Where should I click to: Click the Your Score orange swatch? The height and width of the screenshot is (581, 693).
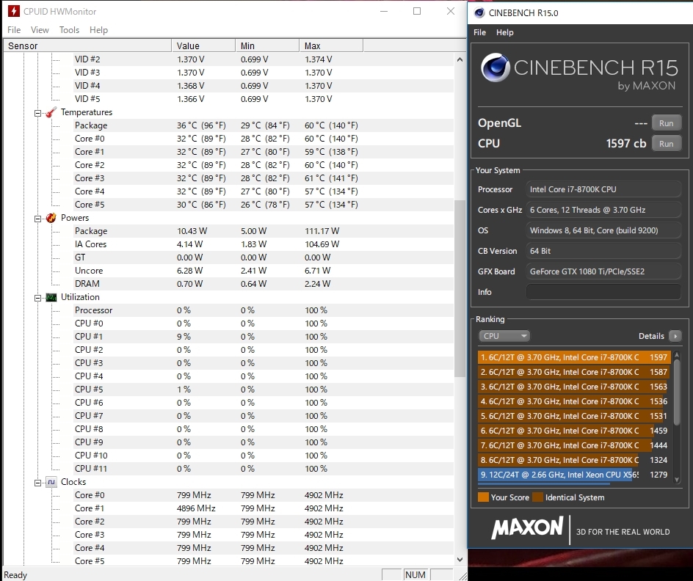483,497
